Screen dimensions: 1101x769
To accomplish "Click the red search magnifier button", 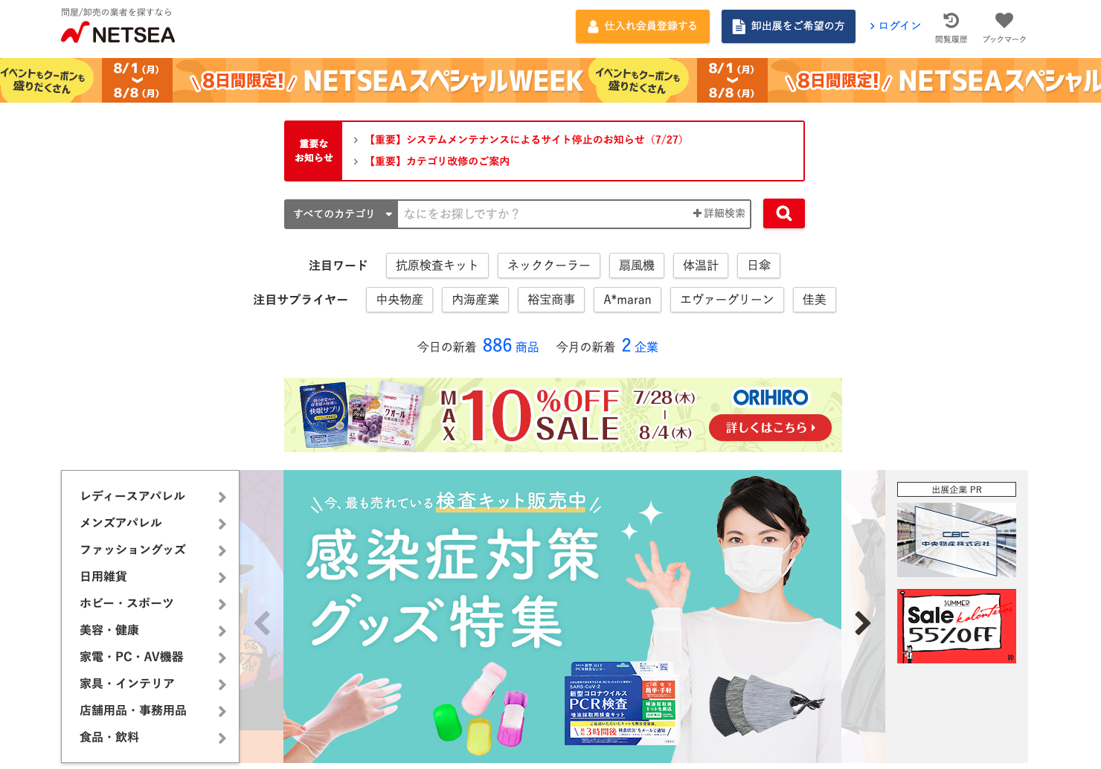I will (x=783, y=213).
